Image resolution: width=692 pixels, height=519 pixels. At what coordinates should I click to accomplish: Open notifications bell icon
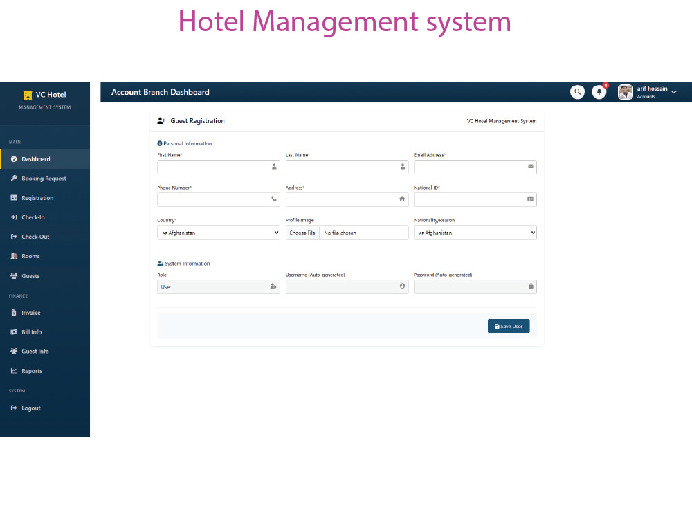599,92
